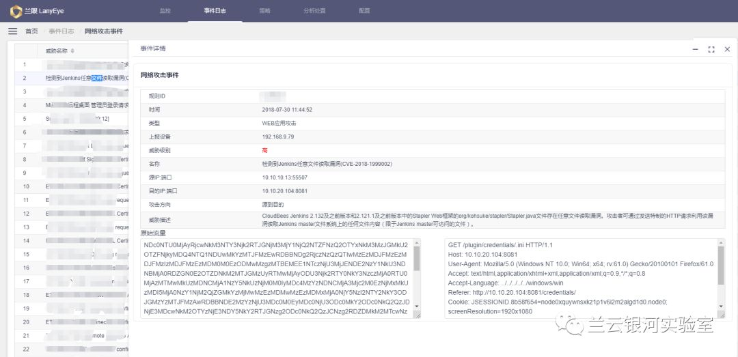Open the hamburger sidebar menu
Image resolution: width=738 pixels, height=357 pixels.
(x=13, y=31)
